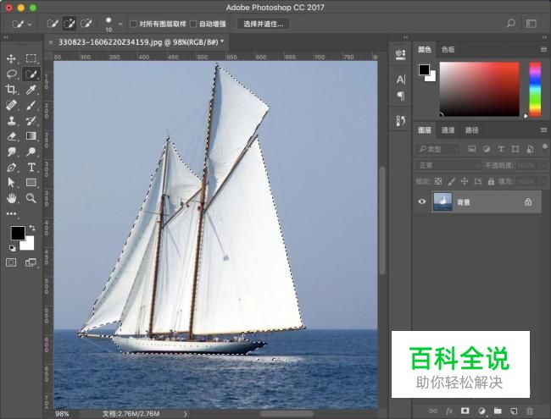Switch to the Swatches tab

448,50
